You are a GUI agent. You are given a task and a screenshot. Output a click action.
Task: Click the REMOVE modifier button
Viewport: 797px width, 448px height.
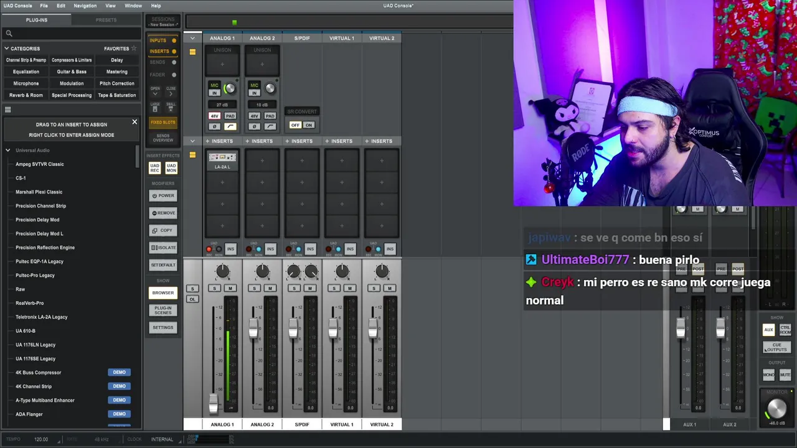click(x=163, y=213)
